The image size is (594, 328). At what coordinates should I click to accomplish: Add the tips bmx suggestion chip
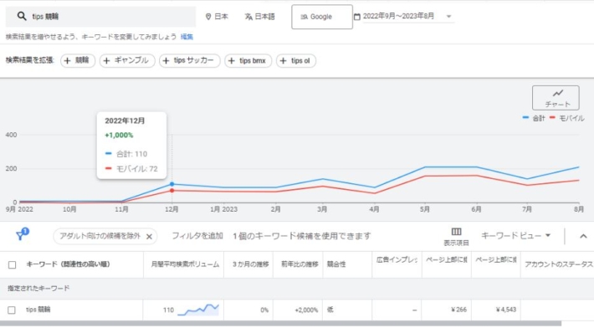coord(248,60)
